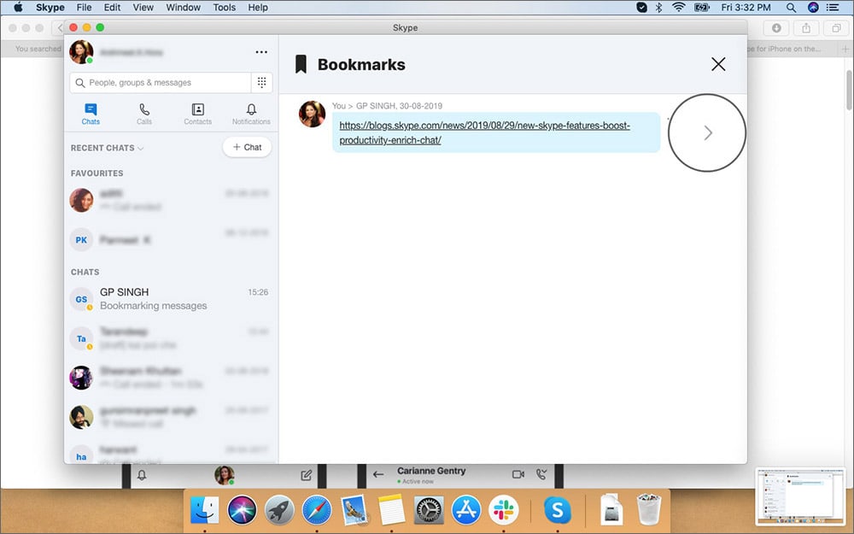
Task: Select the Calls icon
Action: 143,112
